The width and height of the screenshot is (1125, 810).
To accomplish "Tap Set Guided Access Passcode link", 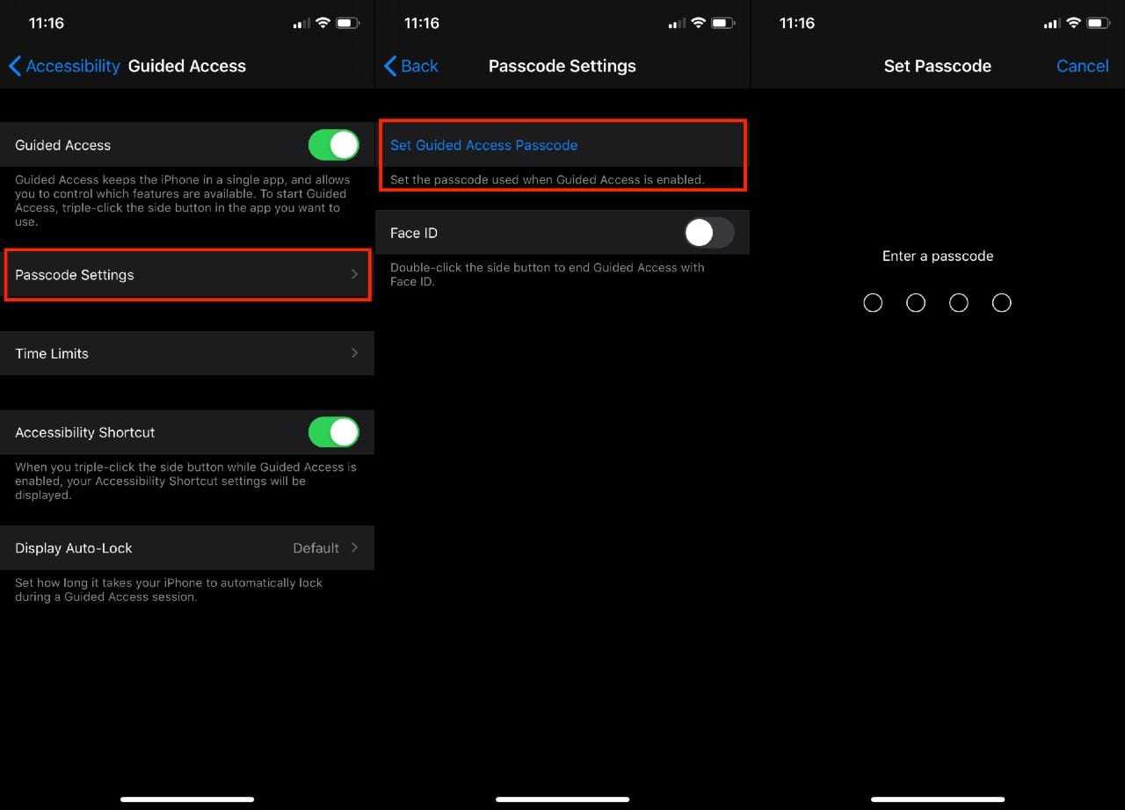I will coord(483,145).
